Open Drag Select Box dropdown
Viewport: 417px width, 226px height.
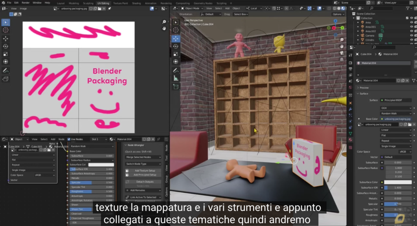(241, 14)
